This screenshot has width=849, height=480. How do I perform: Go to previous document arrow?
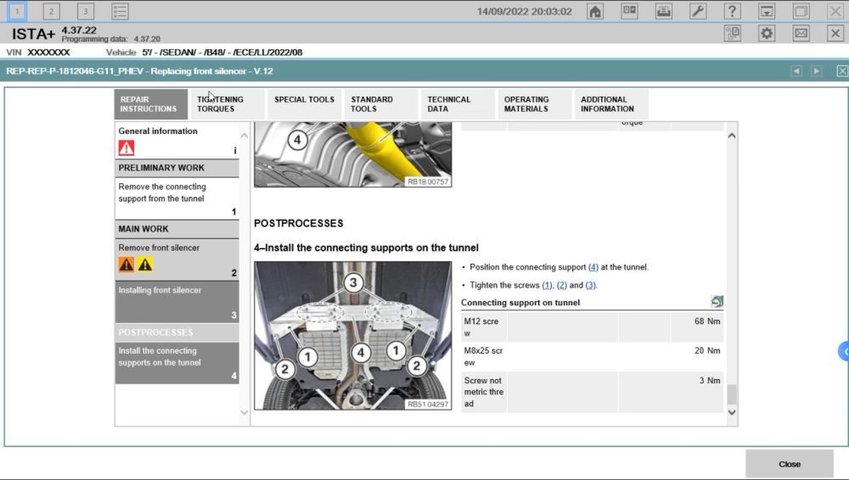point(796,71)
